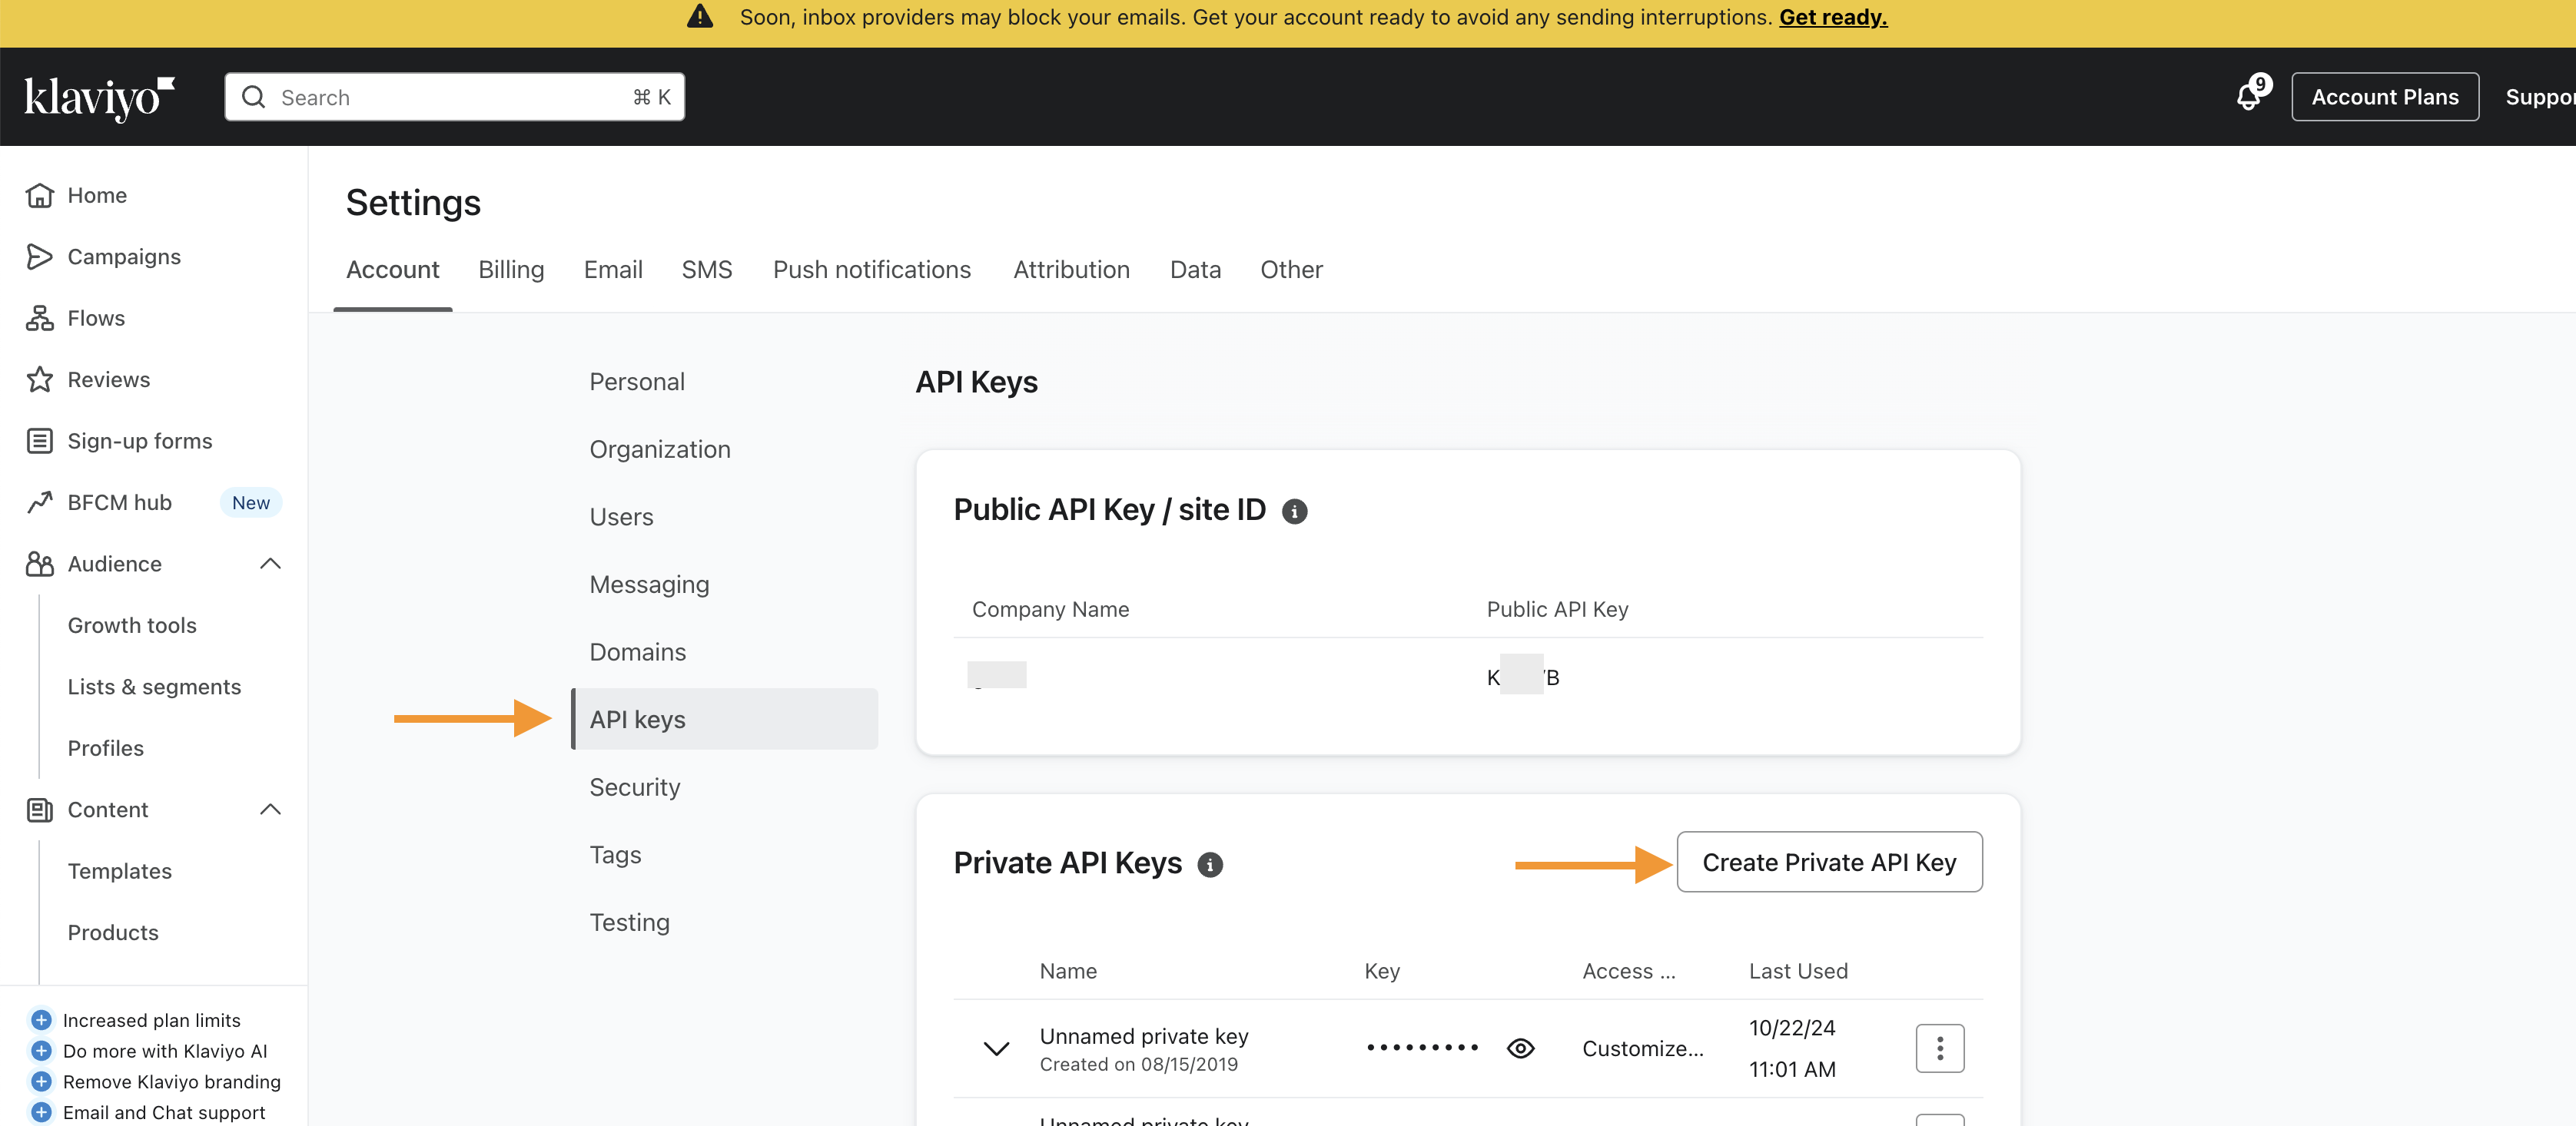Click info icon beside Public API Key
Image resolution: width=2576 pixels, height=1126 pixels.
click(1294, 512)
